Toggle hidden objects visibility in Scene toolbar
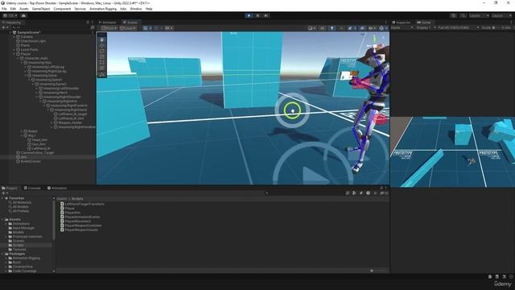 (x=362, y=28)
